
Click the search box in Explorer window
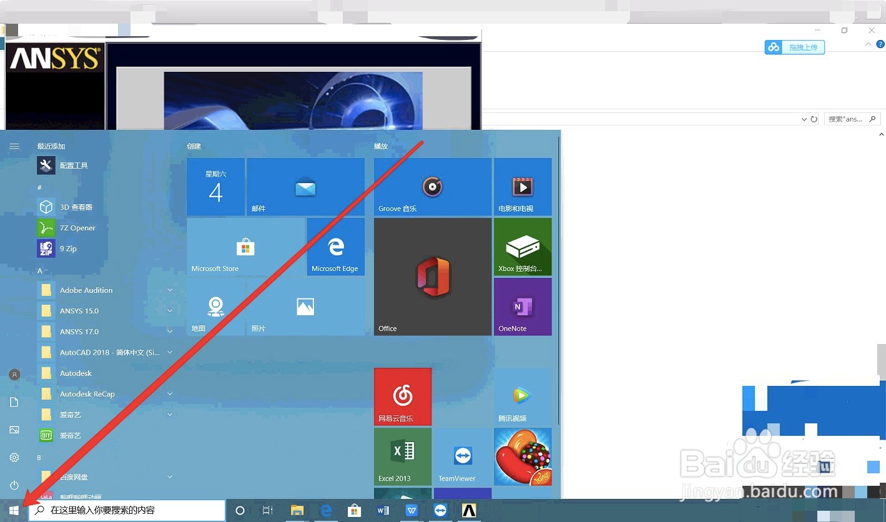852,119
